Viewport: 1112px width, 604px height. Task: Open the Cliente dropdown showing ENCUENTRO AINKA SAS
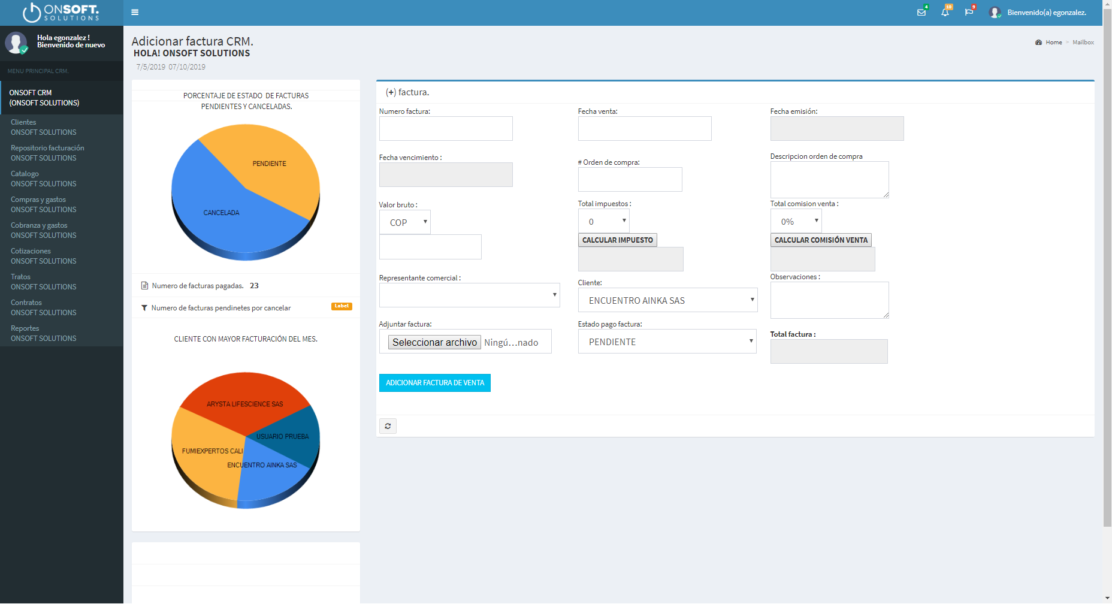point(667,300)
